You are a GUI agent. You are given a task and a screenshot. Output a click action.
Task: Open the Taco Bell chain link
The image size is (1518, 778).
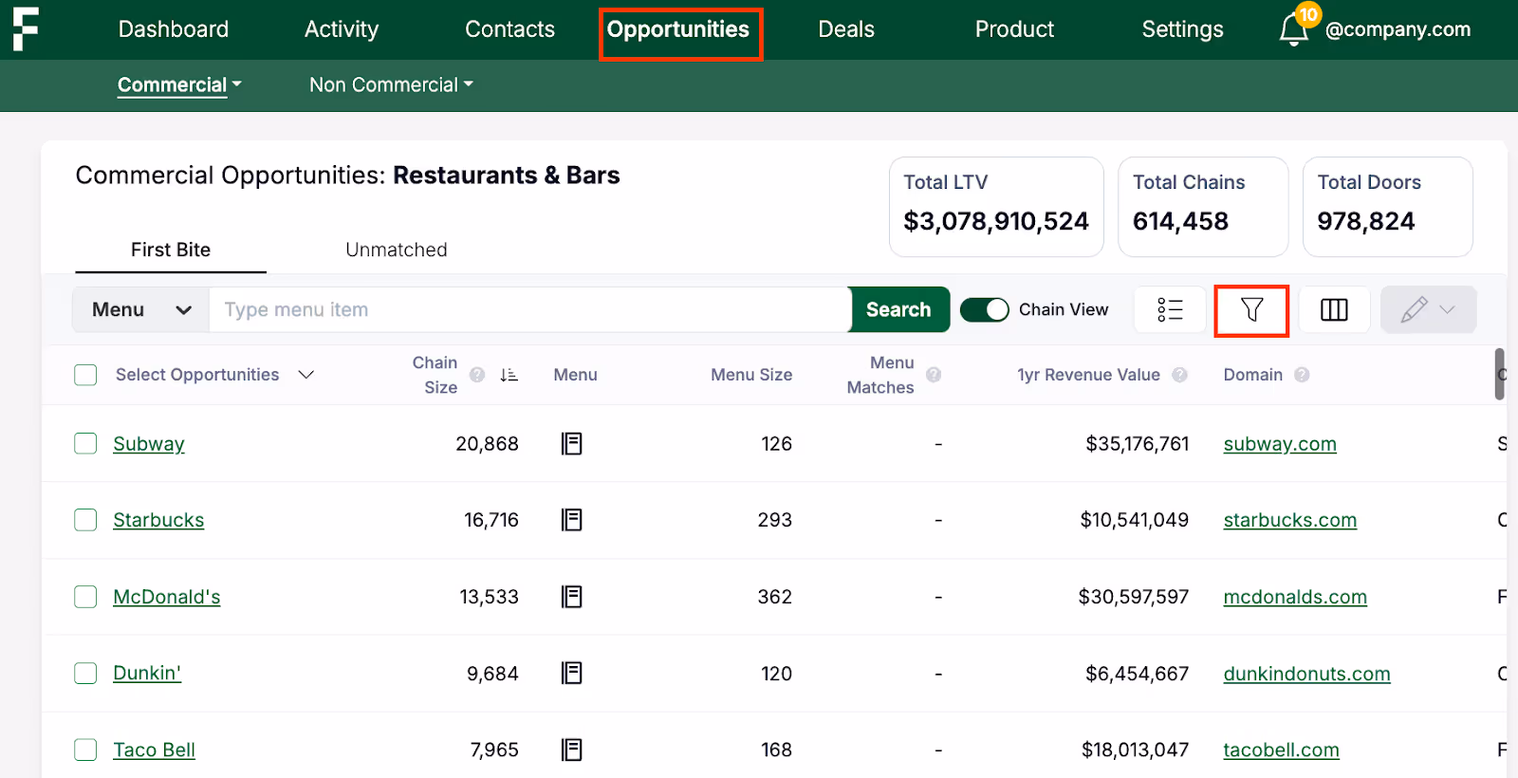point(154,750)
